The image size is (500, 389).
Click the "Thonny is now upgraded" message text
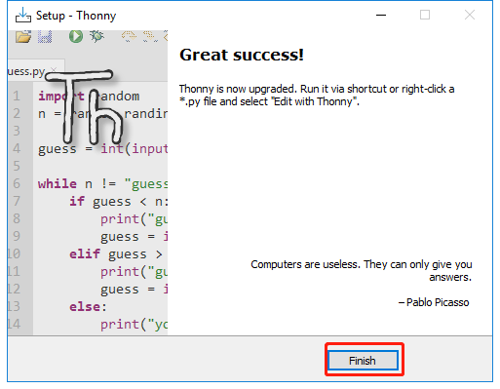pyautogui.click(x=317, y=96)
